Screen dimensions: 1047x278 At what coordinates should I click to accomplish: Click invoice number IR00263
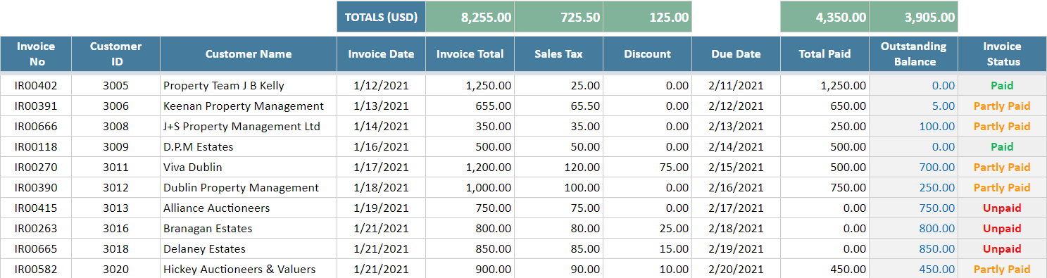[x=36, y=229]
